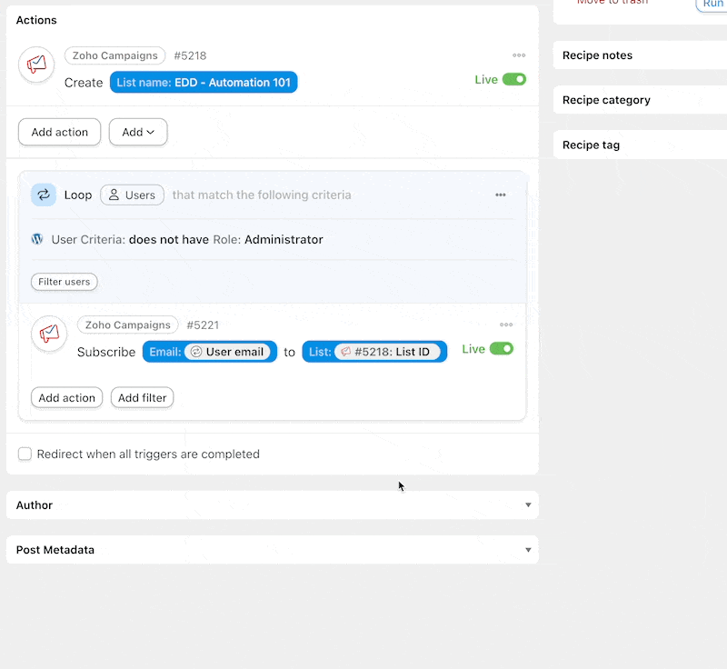Viewport: 727px width, 669px height.
Task: Click the top Add action button
Action: click(x=60, y=132)
